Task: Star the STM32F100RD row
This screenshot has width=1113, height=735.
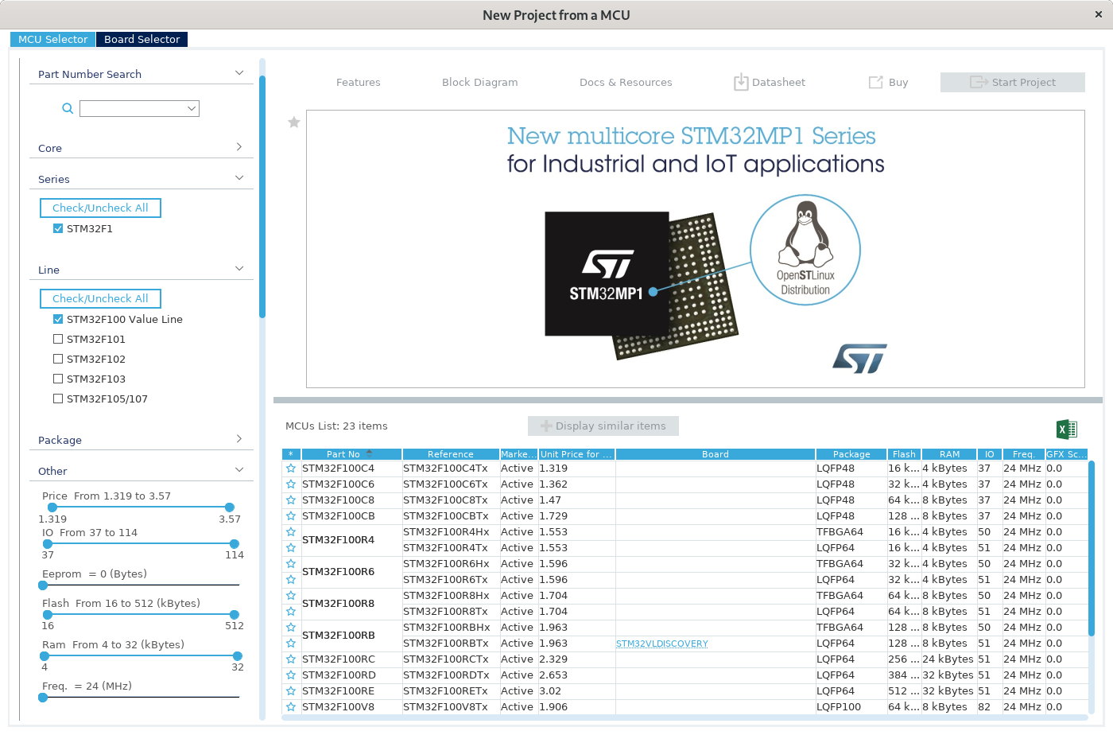Action: (291, 675)
